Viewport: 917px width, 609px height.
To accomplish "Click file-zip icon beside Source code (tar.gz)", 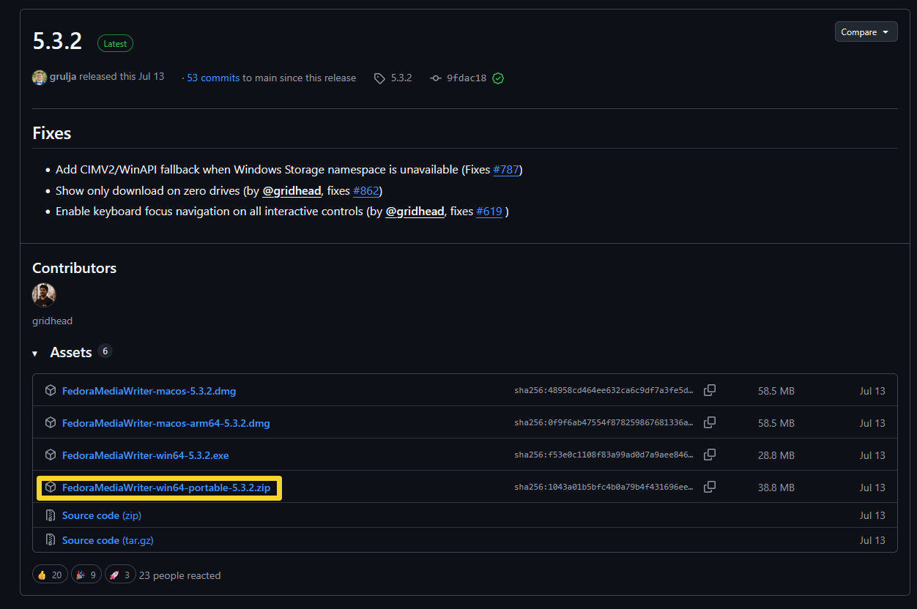I will click(x=51, y=540).
